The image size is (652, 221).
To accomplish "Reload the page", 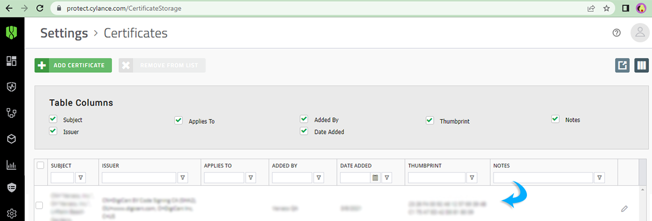I will 40,8.
